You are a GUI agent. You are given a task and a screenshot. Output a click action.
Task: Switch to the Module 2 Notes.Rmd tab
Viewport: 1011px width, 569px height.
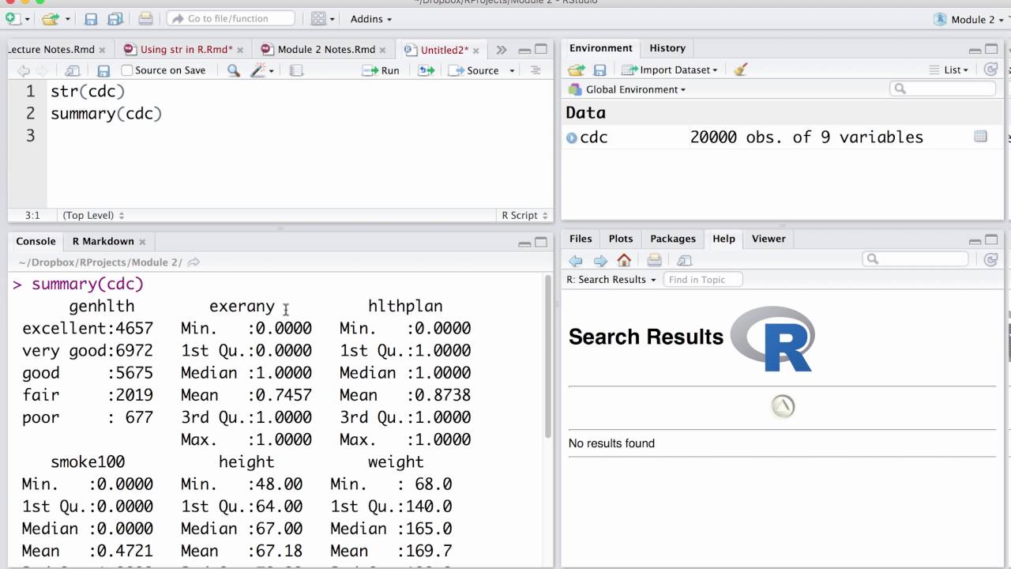[x=325, y=49]
